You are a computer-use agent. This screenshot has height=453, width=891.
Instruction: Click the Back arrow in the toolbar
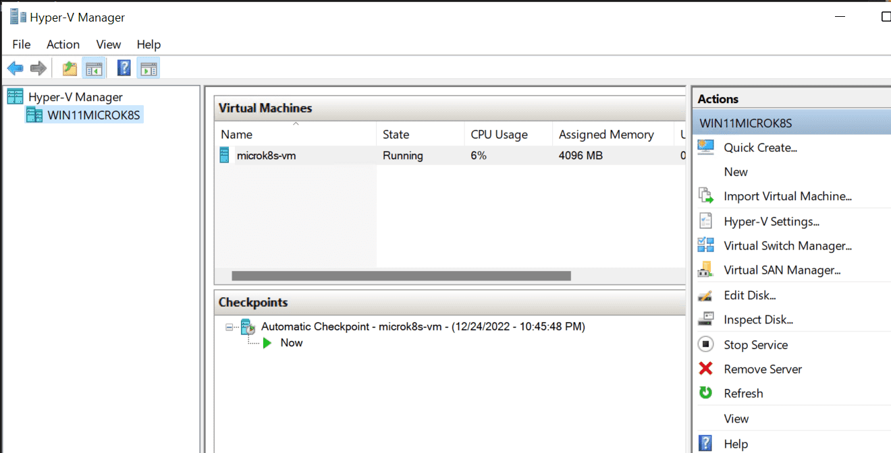click(15, 68)
